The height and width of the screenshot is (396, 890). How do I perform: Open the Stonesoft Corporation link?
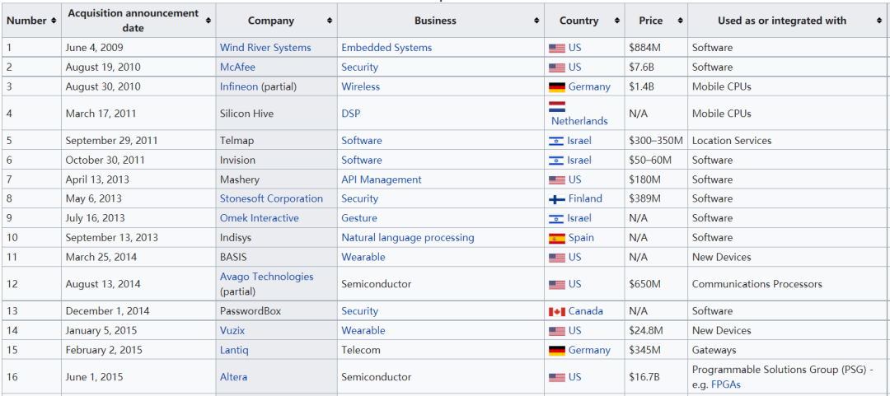pyautogui.click(x=271, y=198)
